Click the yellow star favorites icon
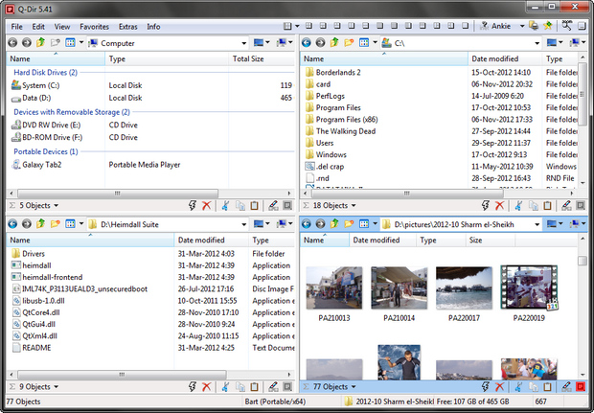 tap(547, 26)
